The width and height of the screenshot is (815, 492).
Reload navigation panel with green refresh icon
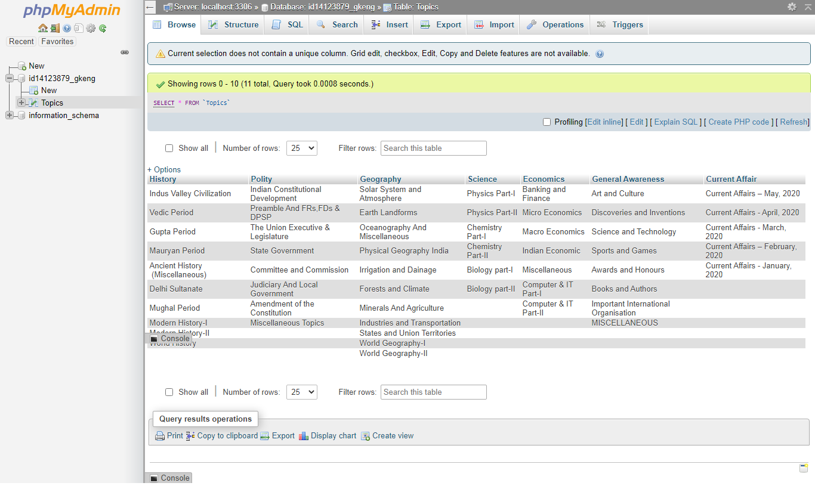(103, 28)
